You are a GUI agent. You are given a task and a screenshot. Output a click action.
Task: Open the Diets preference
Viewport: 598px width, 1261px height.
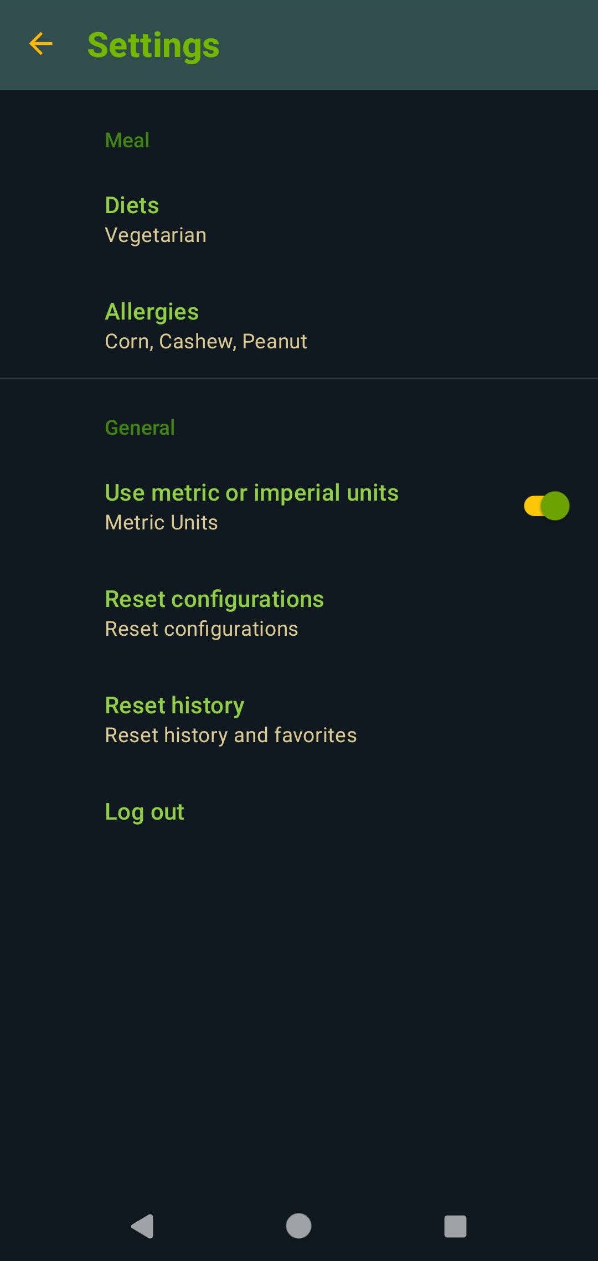click(x=132, y=205)
